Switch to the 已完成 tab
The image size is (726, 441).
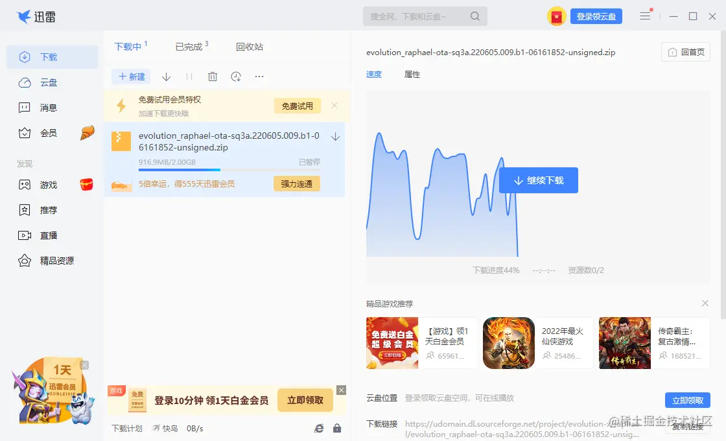coord(192,46)
